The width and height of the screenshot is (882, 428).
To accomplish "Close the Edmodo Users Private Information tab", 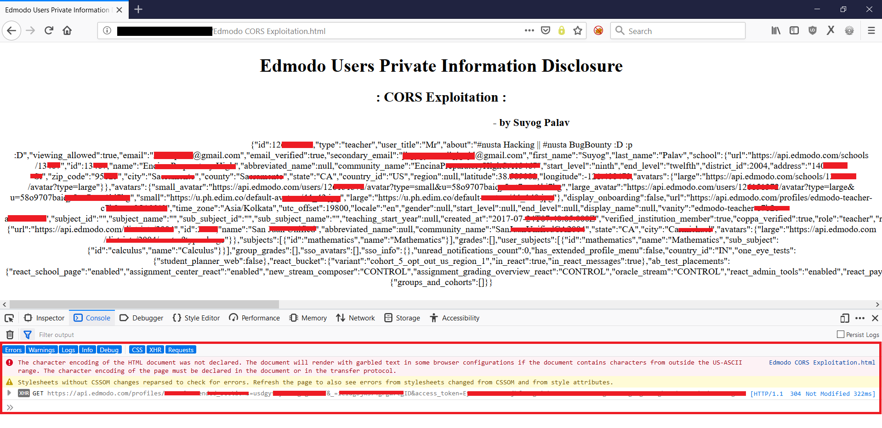I will coord(119,10).
